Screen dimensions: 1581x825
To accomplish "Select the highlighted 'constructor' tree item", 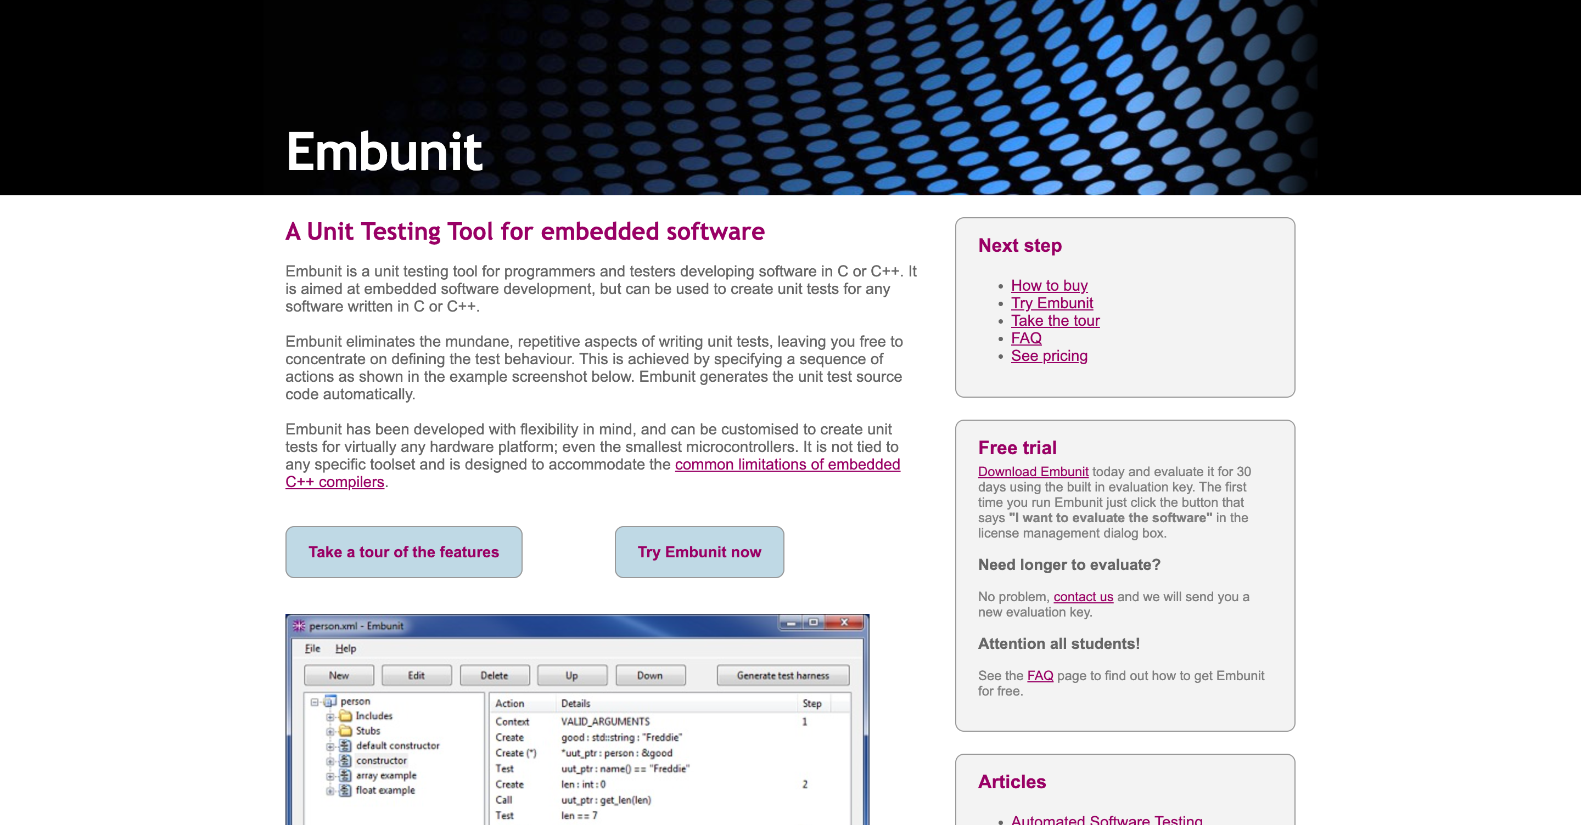I will coord(381,761).
